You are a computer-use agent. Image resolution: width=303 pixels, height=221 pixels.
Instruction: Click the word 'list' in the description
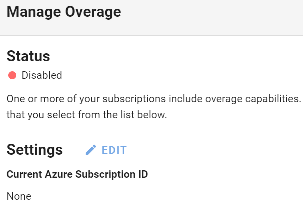point(127,115)
